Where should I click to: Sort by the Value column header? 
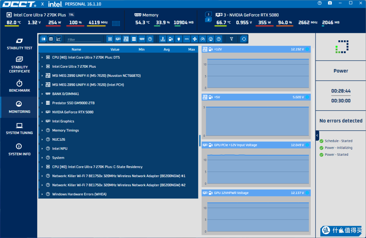pyautogui.click(x=115, y=49)
